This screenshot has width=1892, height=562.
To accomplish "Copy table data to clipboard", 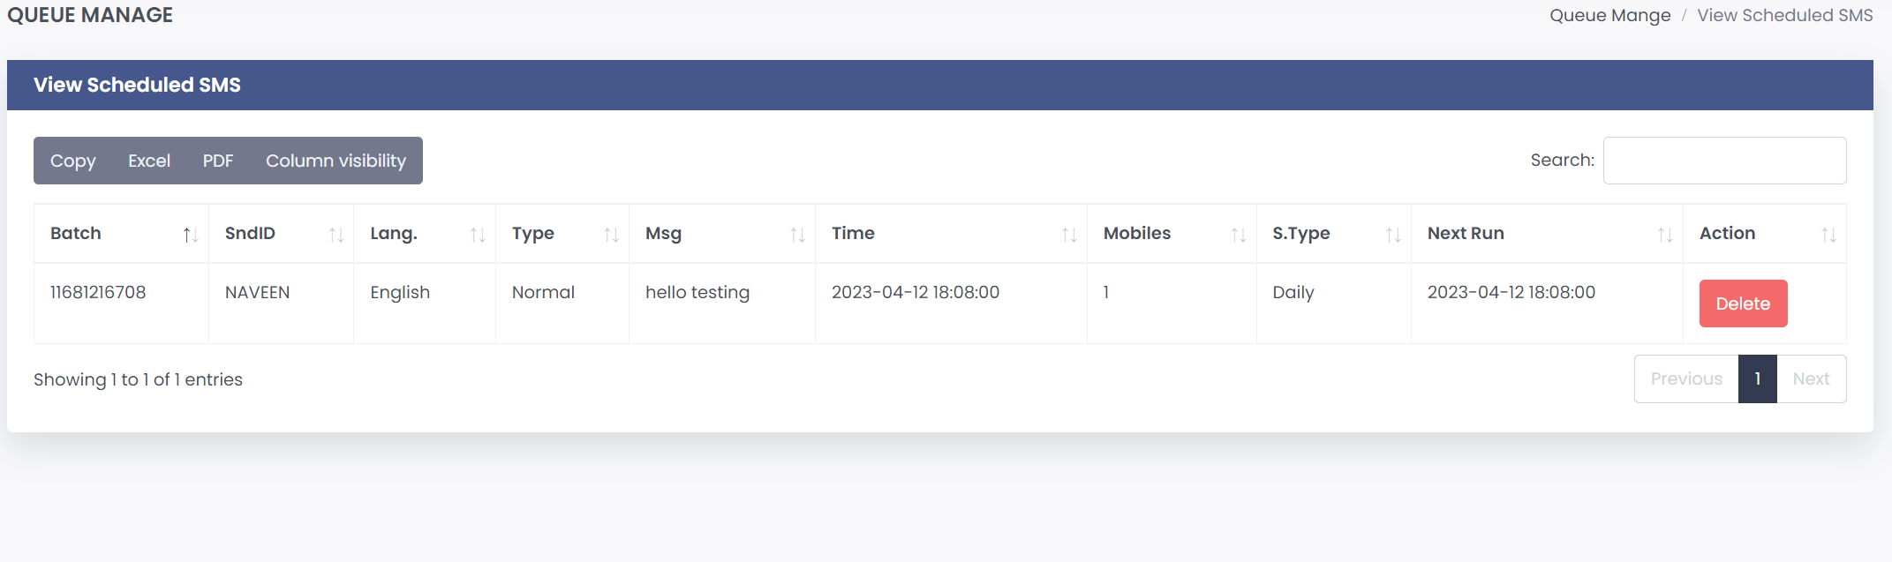I will coord(72,161).
